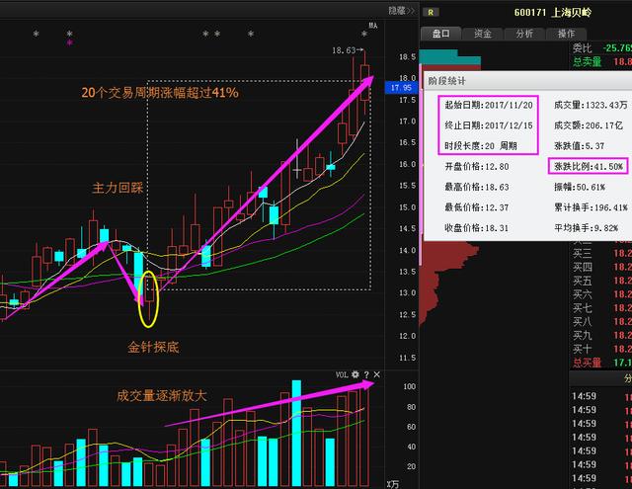632x489 pixels.
Task: Click the VOL indicator name label
Action: pos(341,375)
